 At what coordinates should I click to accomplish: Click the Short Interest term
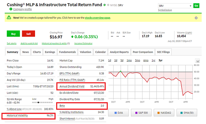(x=67, y=119)
